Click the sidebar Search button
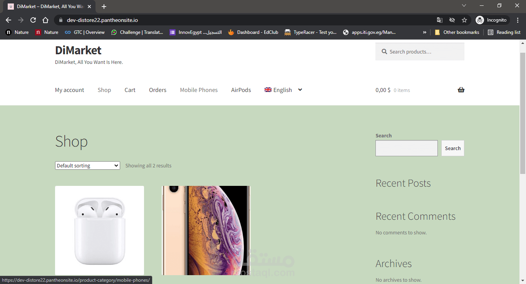Image resolution: width=526 pixels, height=284 pixels. point(453,148)
